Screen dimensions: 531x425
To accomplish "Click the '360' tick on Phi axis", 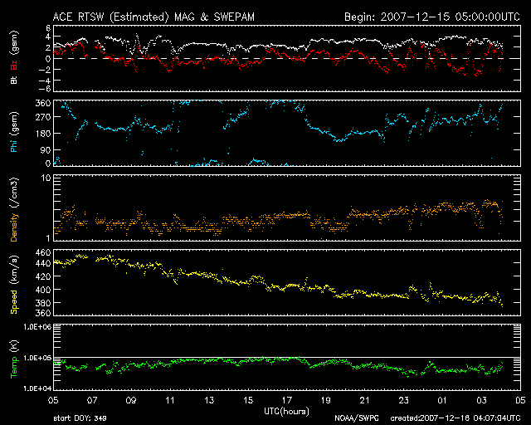I will click(43, 104).
